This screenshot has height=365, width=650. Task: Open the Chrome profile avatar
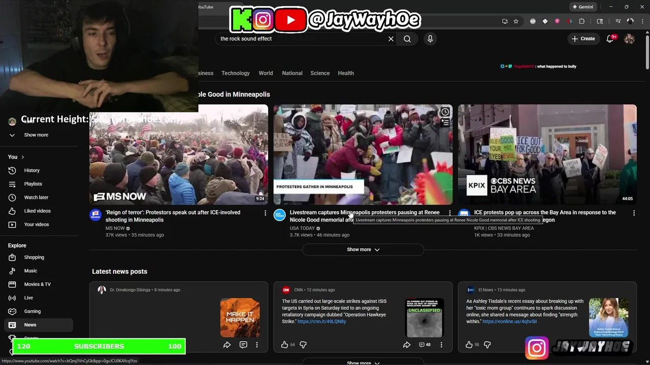pyautogui.click(x=630, y=21)
